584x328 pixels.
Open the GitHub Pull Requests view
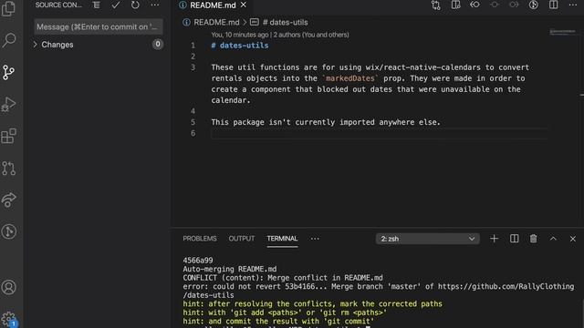coord(8,168)
